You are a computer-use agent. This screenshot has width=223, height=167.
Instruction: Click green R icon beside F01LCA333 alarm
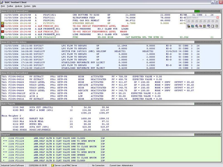click(x=2, y=37)
